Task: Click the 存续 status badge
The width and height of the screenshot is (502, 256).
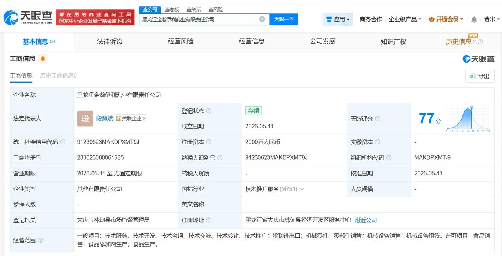Action: 253,111
